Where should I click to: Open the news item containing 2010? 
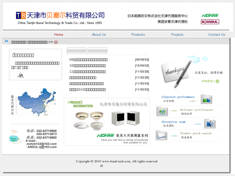(88, 89)
